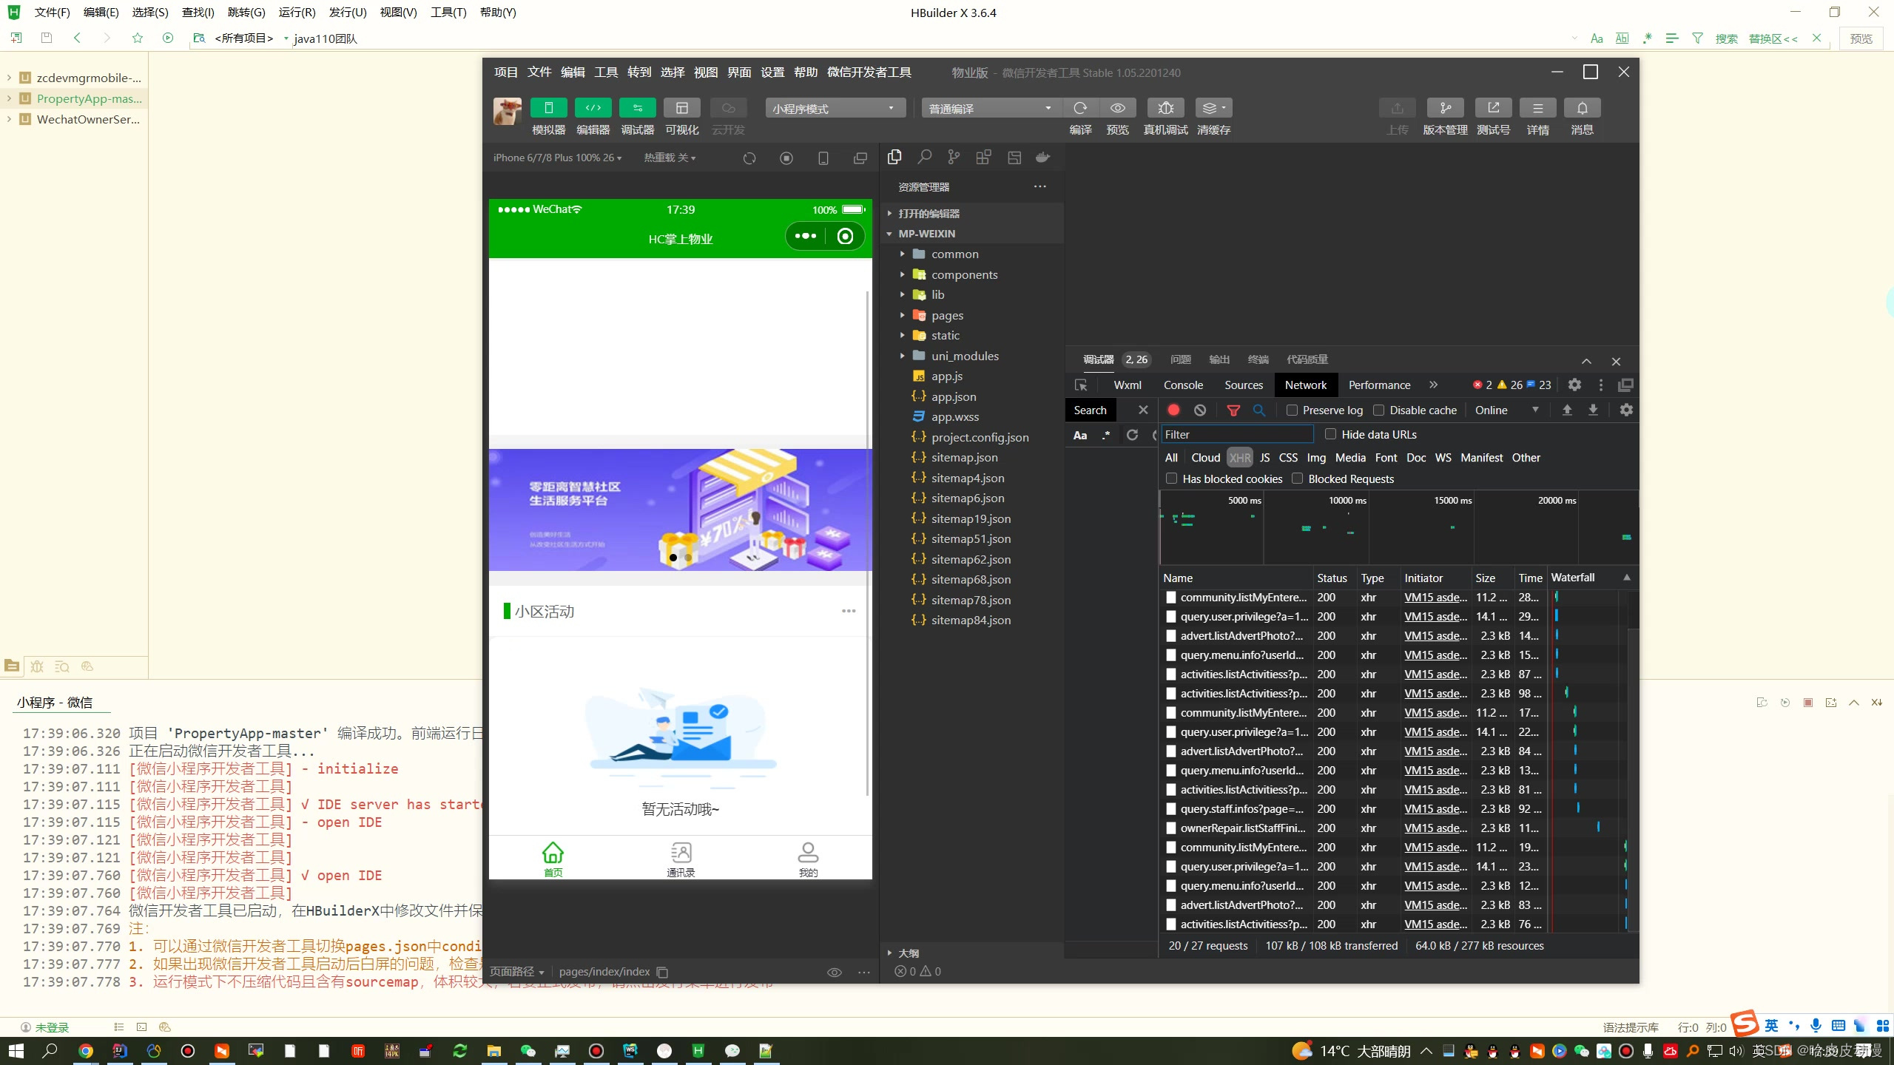Click 通讯录 tab in simulator
The height and width of the screenshot is (1065, 1894).
click(x=681, y=859)
